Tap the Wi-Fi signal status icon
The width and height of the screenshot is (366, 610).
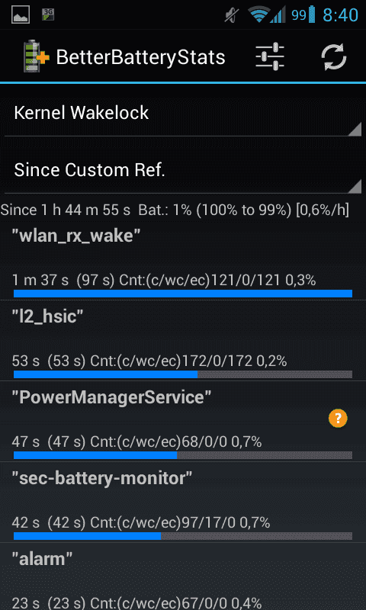(258, 15)
